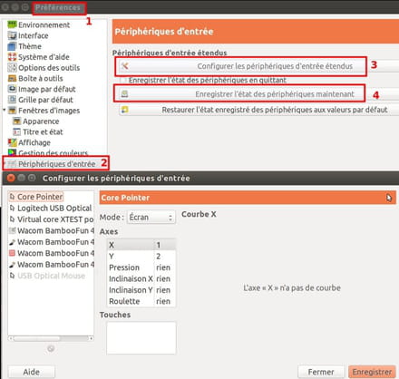Collapse the Fenêtres d'images tree section

point(5,110)
